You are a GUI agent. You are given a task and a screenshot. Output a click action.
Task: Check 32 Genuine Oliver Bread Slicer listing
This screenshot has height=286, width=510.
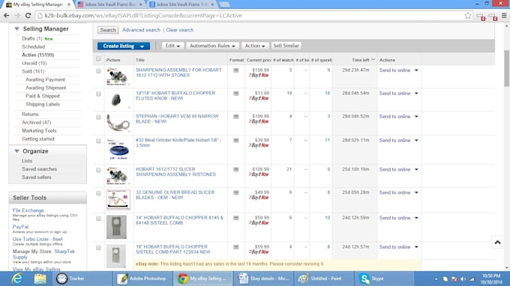pyautogui.click(x=98, y=193)
